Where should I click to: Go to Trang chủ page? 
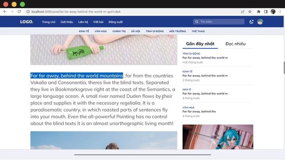pyautogui.click(x=49, y=22)
